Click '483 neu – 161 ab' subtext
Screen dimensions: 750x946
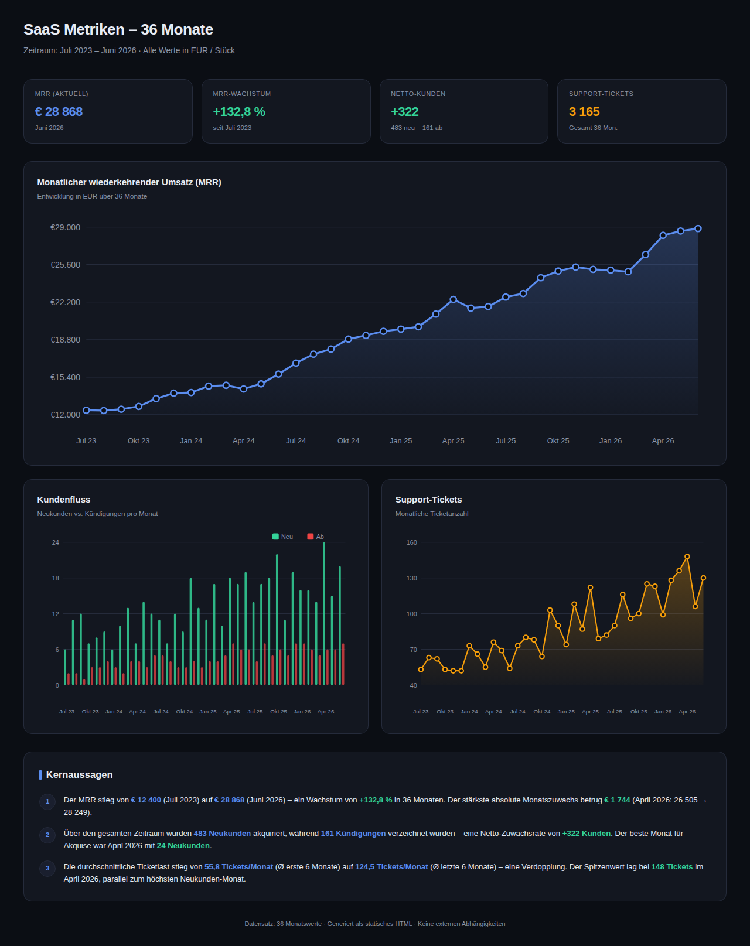point(417,128)
